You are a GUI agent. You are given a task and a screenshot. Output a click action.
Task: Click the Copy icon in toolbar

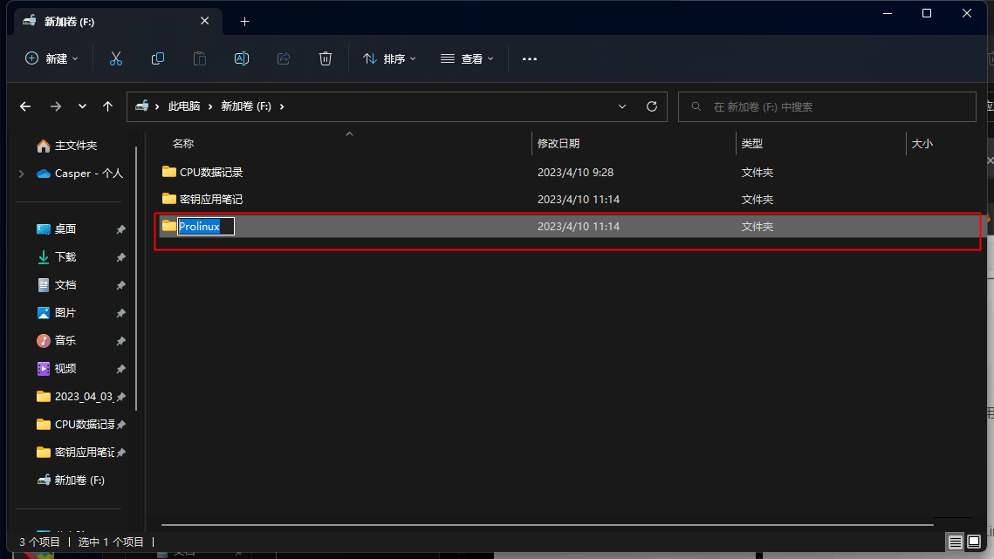[158, 59]
